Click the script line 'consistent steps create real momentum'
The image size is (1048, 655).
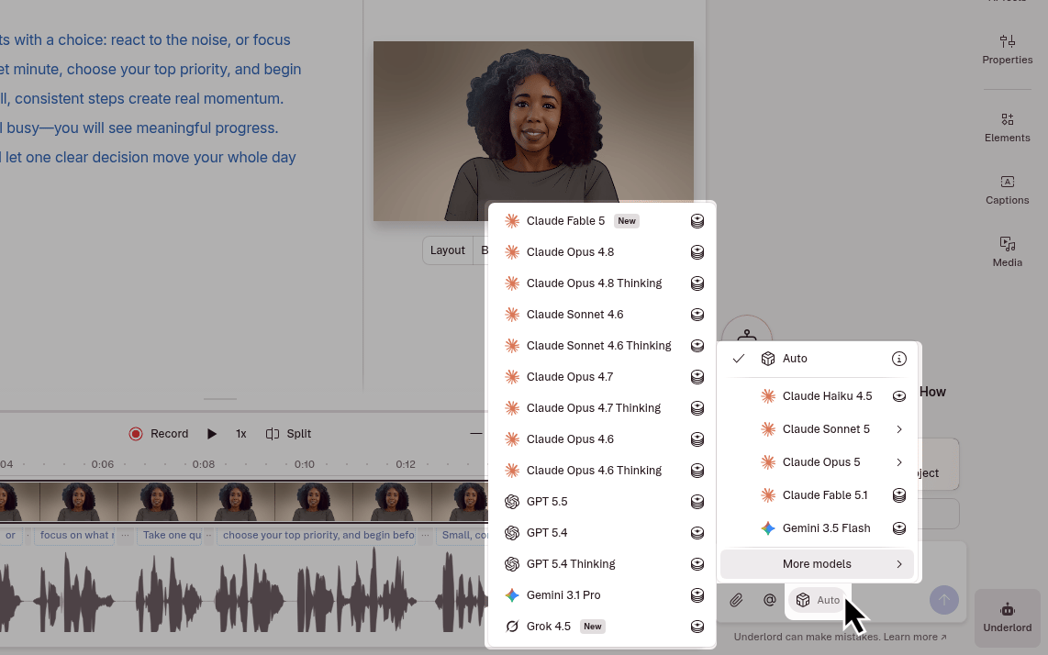(149, 98)
